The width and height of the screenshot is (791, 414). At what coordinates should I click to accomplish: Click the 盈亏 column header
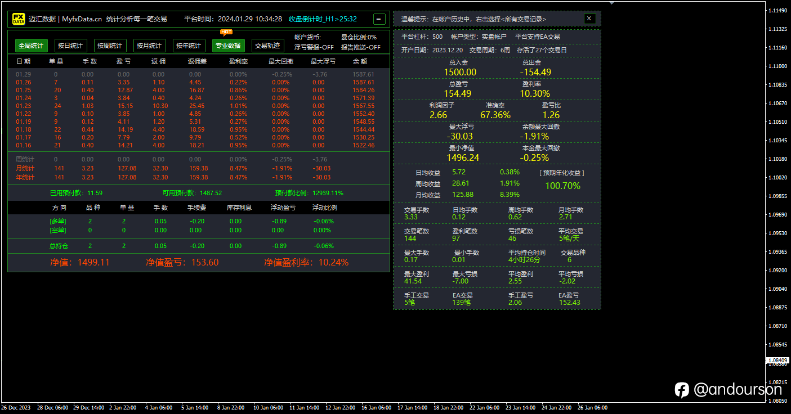pos(123,61)
